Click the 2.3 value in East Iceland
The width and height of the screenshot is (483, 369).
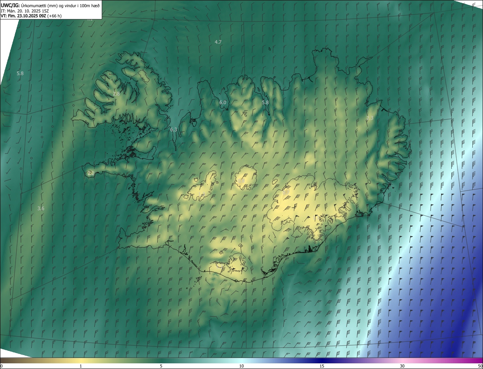[370, 118]
